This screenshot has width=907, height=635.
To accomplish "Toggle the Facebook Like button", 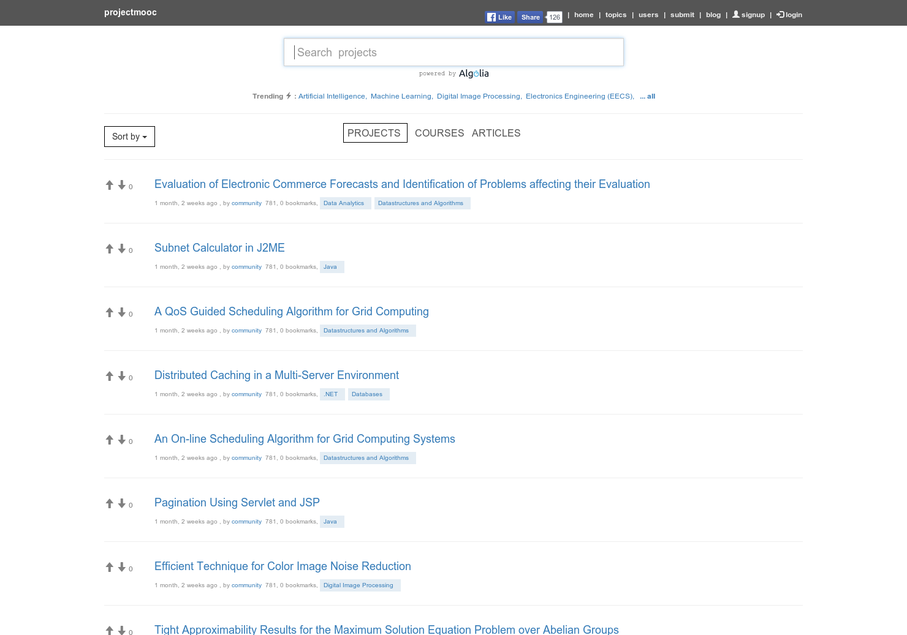I will (499, 17).
